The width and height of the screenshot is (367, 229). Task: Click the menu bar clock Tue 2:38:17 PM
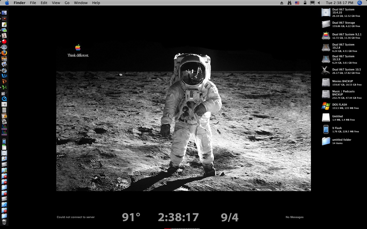339,3
